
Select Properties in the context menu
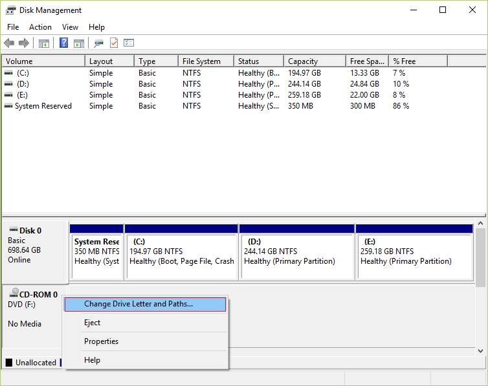click(101, 341)
